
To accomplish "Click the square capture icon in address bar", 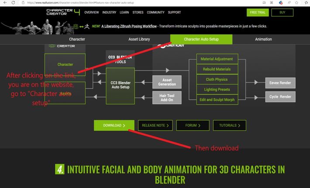I will [272, 3].
